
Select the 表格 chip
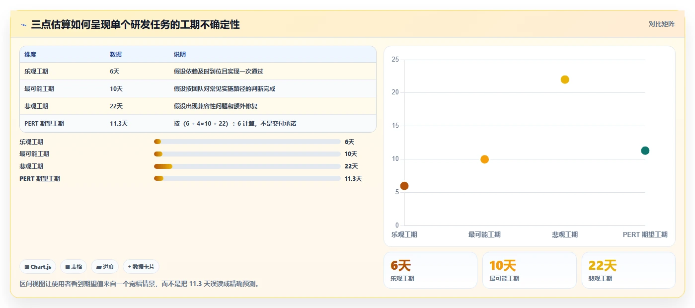74,267
